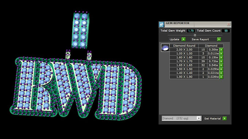Click the green arrow beside Set Material
Image resolution: width=248 pixels, height=139 pixels.
(225, 119)
